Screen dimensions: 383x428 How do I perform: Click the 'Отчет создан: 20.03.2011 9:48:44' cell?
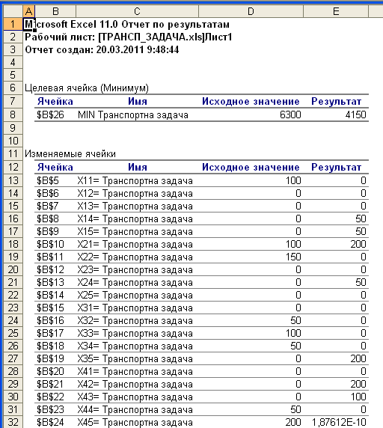click(102, 49)
